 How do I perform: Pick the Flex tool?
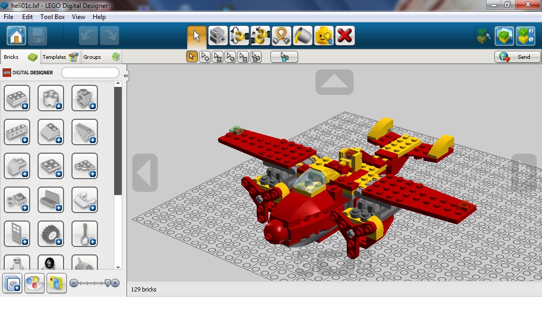click(281, 36)
